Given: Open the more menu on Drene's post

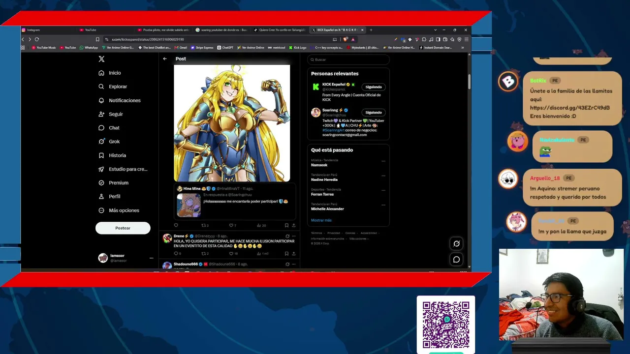Looking at the screenshot, I should (294, 236).
